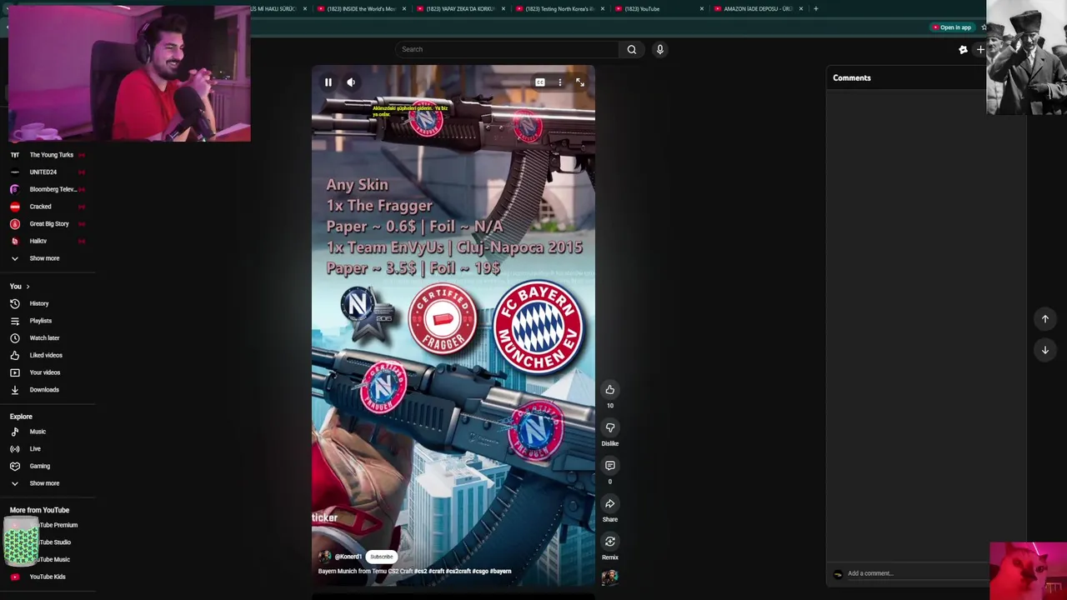Viewport: 1067px width, 600px height.
Task: Toggle closed captions on the Short
Action: (540, 82)
